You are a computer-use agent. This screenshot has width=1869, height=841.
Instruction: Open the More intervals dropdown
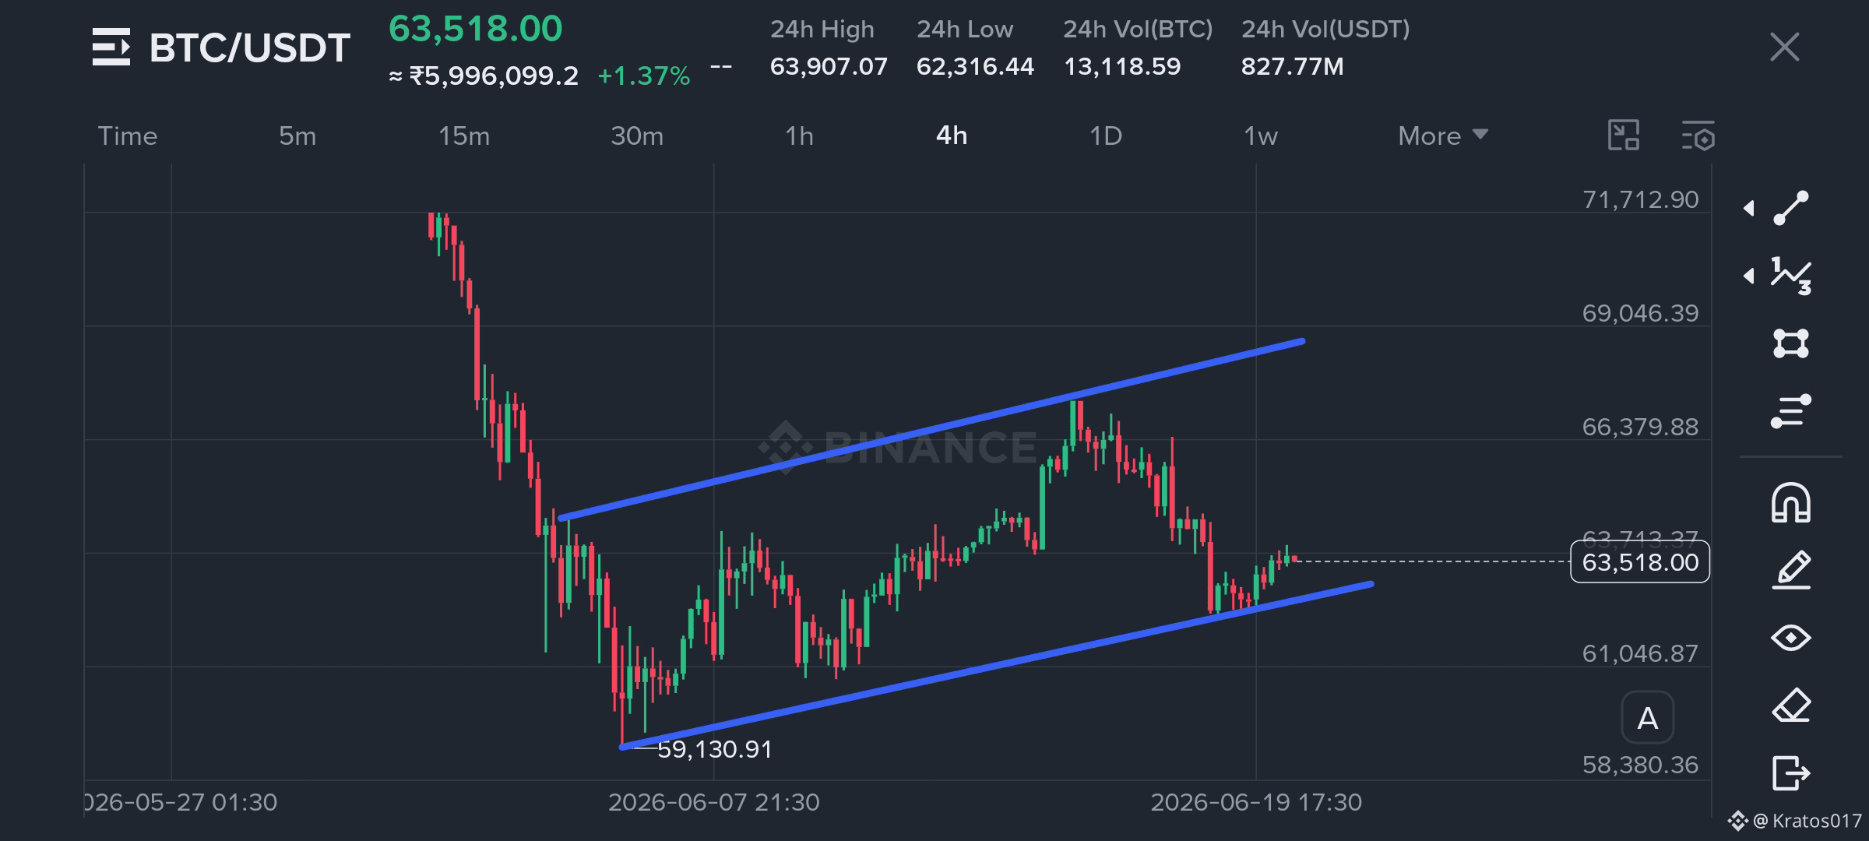[1443, 135]
